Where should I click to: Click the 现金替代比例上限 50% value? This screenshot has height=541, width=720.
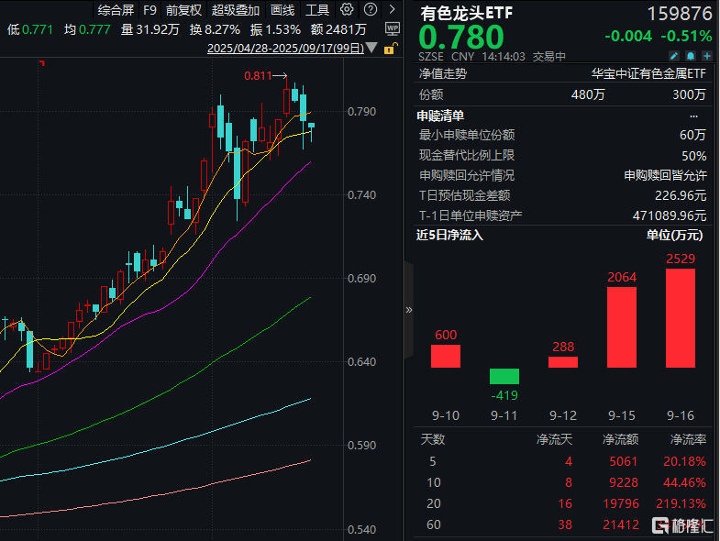pos(693,156)
